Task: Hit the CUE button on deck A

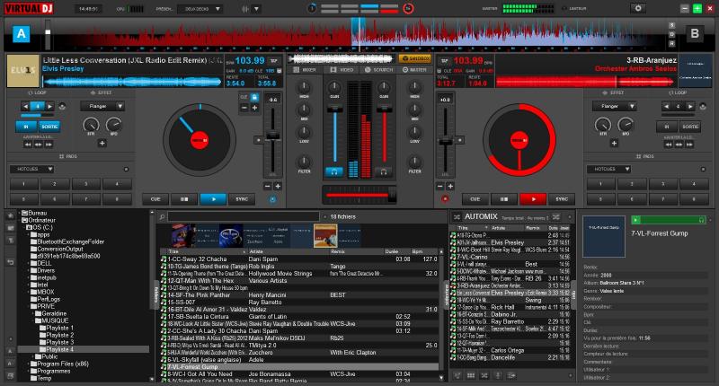Action: (x=155, y=199)
